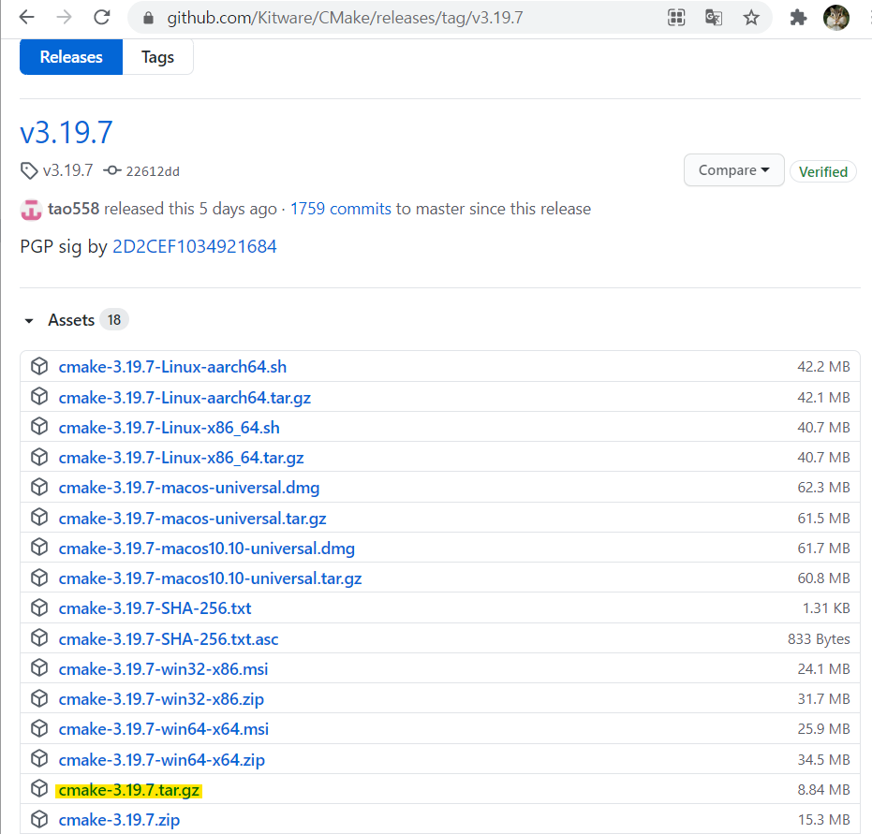This screenshot has width=872, height=834.
Task: Click package icon for Linux-x86_64.sh
Action: [x=39, y=426]
